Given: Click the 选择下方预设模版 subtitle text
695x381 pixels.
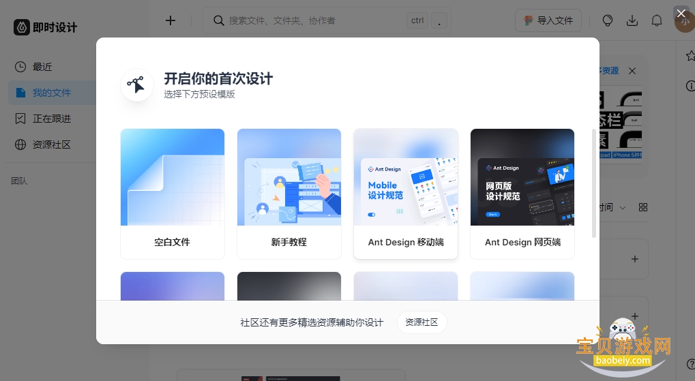Looking at the screenshot, I should tap(199, 94).
